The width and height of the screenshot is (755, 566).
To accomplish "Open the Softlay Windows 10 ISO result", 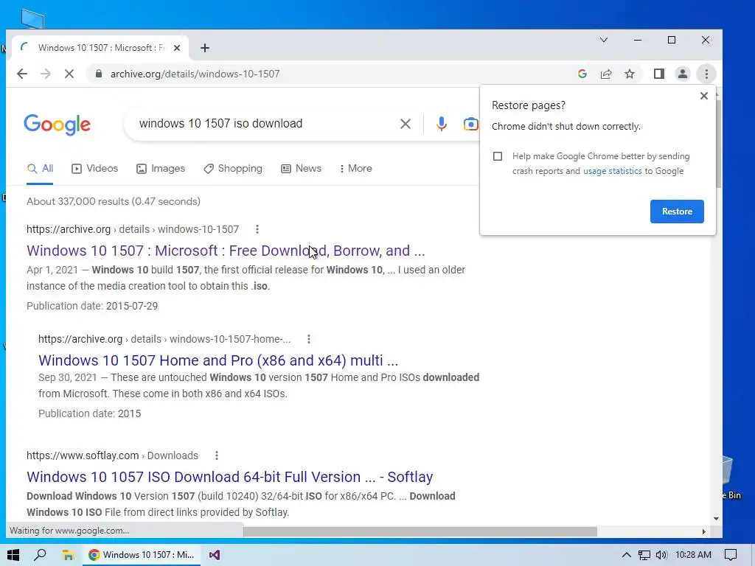I will tap(230, 477).
